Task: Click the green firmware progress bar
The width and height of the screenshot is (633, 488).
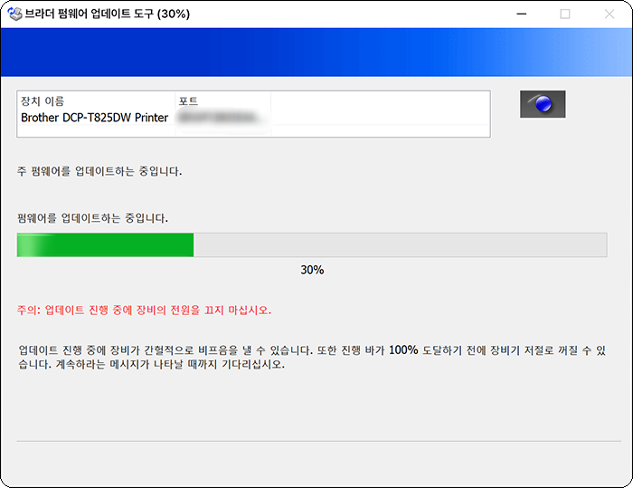Action: pos(312,245)
